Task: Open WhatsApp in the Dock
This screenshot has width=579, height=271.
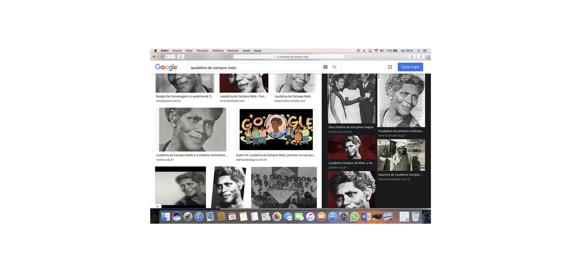Action: [x=355, y=216]
